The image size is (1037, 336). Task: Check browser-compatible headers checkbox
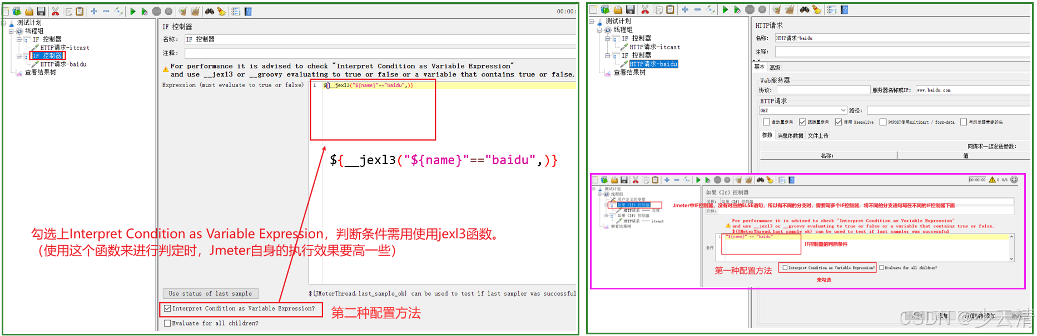click(x=964, y=122)
